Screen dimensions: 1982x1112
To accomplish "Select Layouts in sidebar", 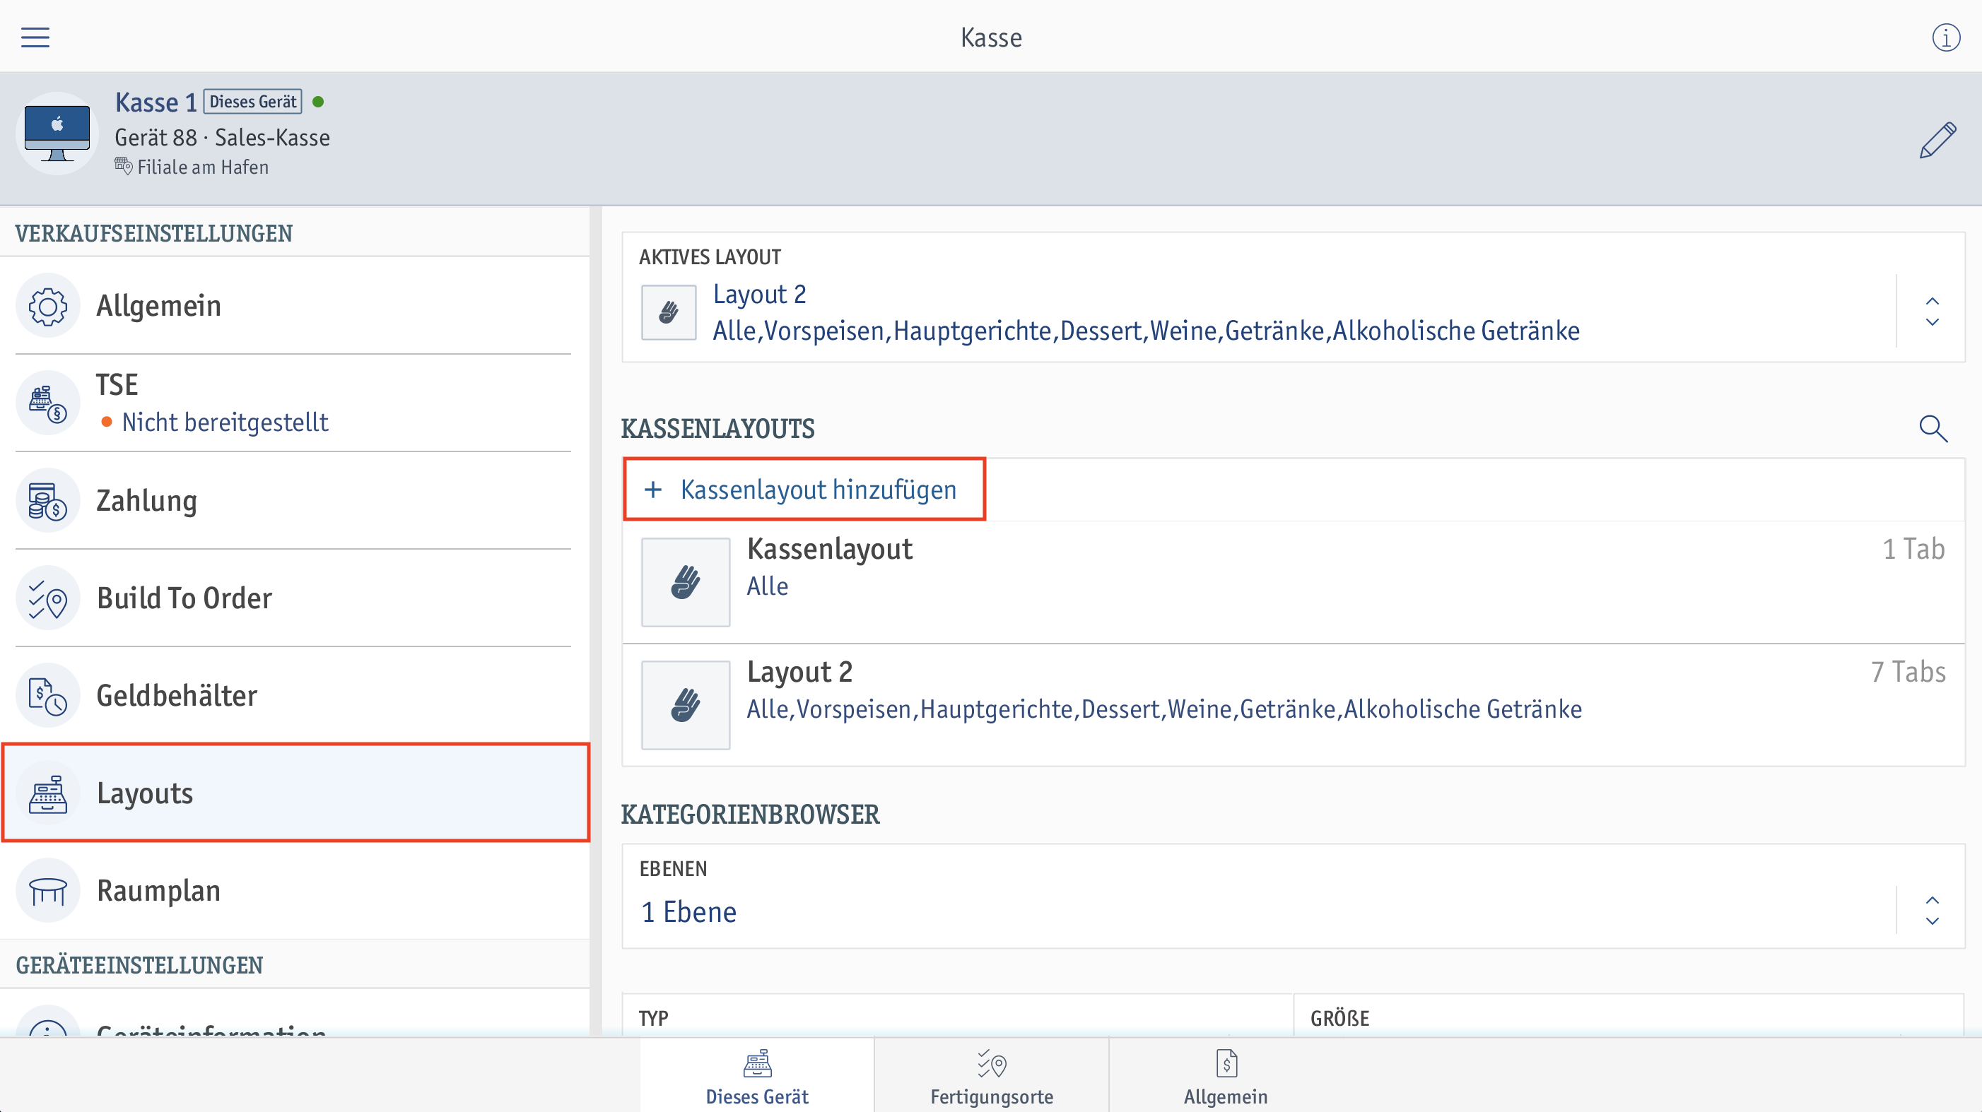I will [x=295, y=793].
